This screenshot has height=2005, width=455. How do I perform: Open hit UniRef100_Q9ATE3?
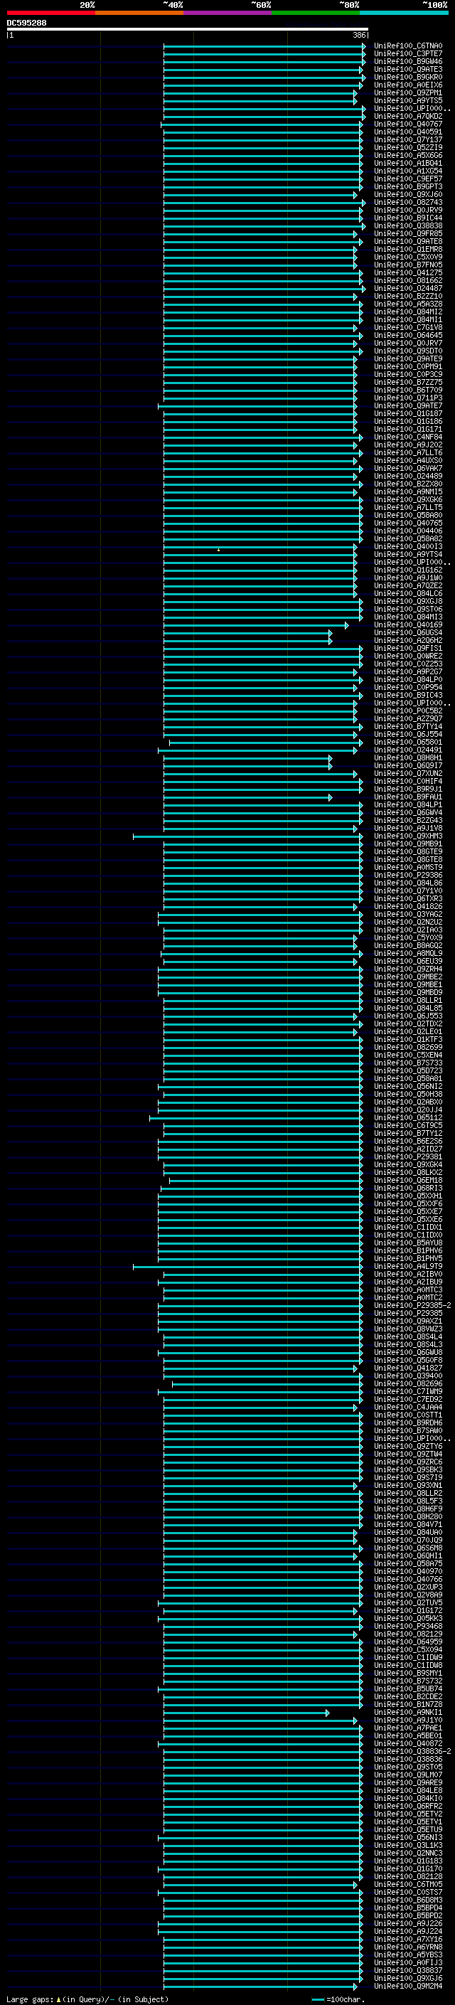click(408, 69)
